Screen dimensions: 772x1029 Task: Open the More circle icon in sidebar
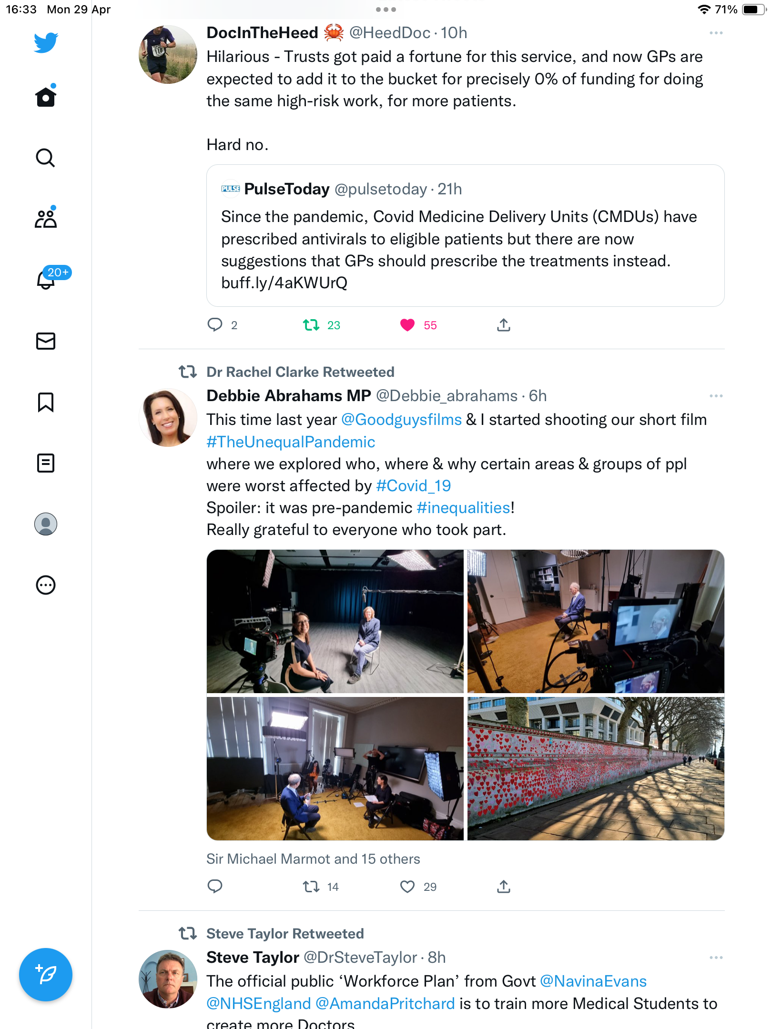coord(46,585)
